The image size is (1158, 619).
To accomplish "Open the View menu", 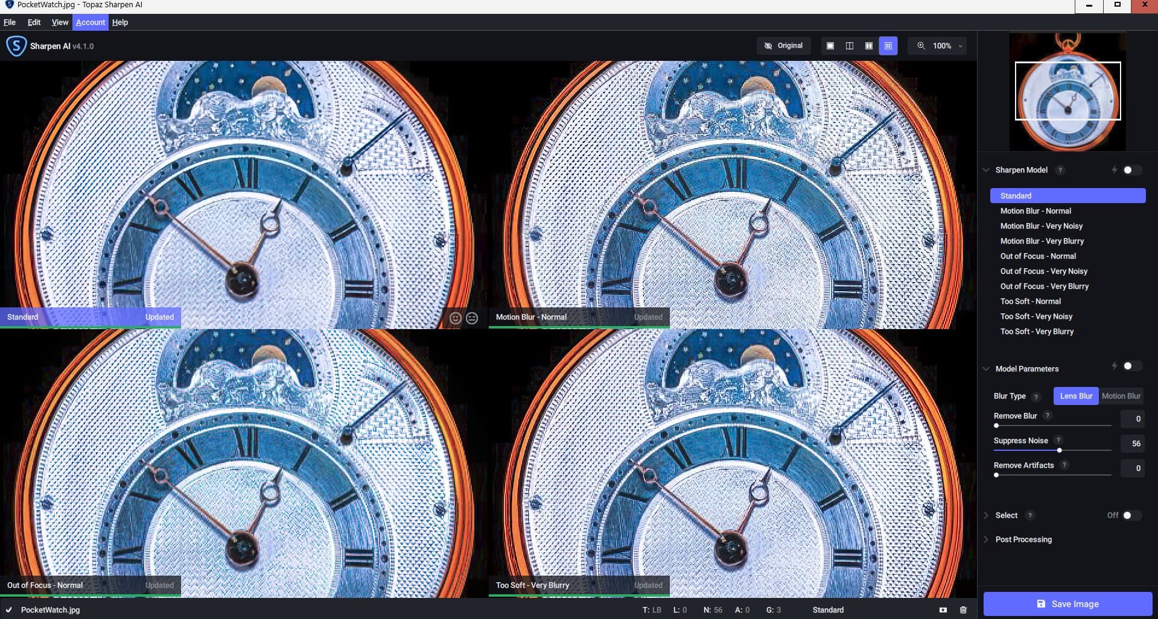I will (x=60, y=22).
